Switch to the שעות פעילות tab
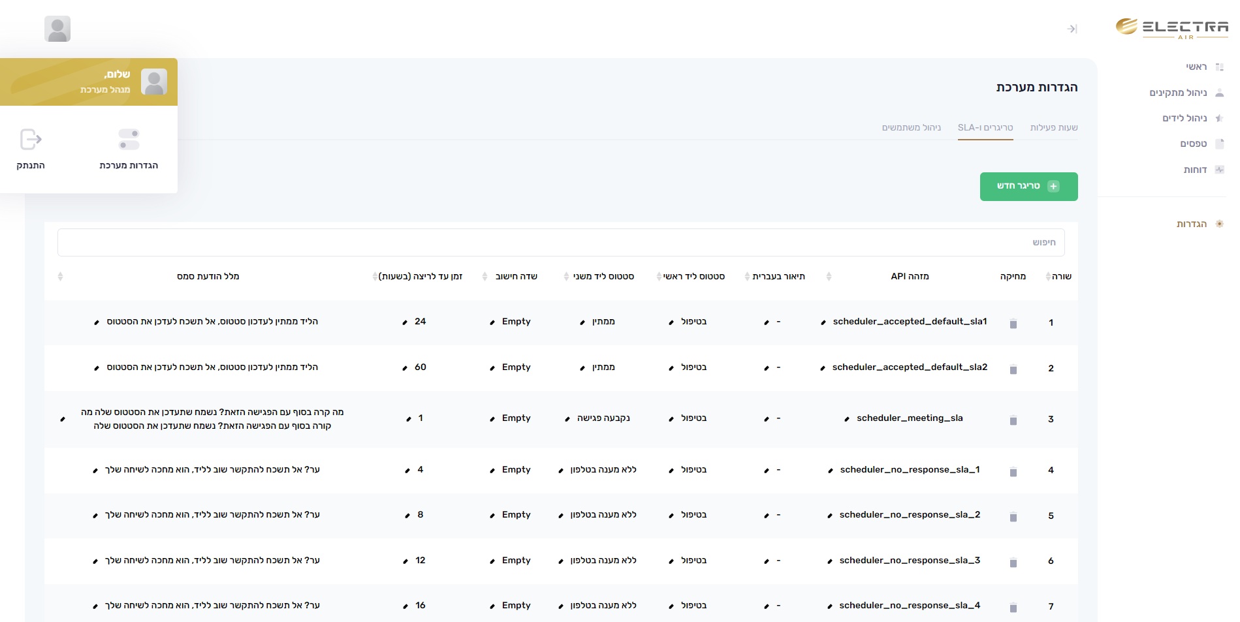The height and width of the screenshot is (622, 1240). click(x=1053, y=127)
